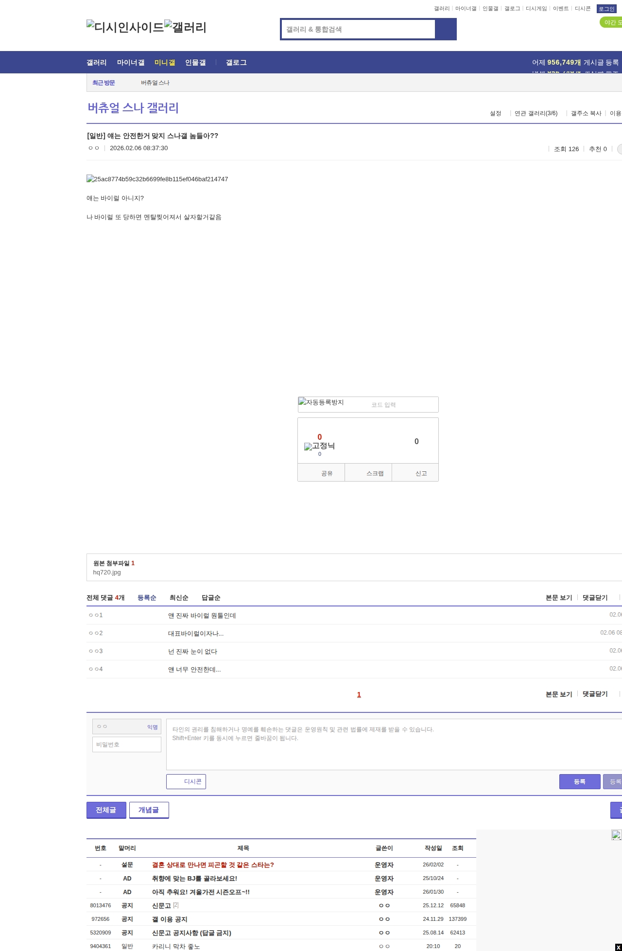Click the 디시인사이드 logo image
Image resolution: width=622 pixels, height=951 pixels.
(125, 27)
